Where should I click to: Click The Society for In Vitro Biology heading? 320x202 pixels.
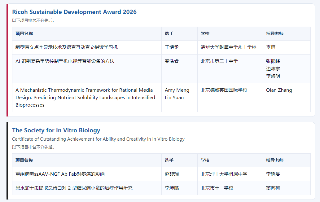[x=56, y=130]
